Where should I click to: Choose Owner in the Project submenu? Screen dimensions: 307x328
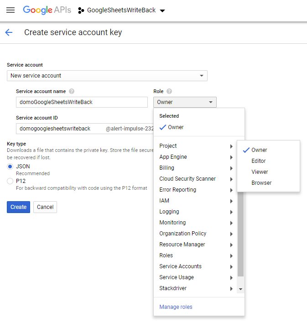click(x=269, y=150)
